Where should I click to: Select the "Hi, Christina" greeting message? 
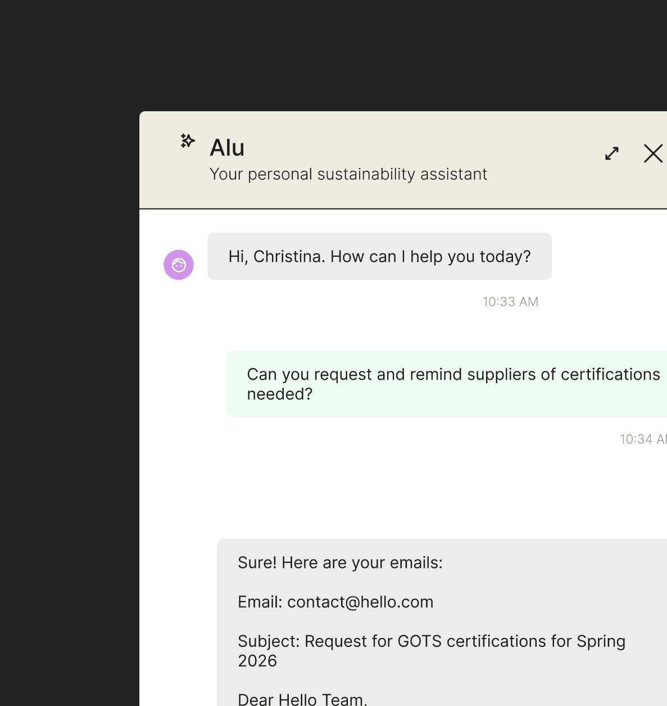pos(379,256)
